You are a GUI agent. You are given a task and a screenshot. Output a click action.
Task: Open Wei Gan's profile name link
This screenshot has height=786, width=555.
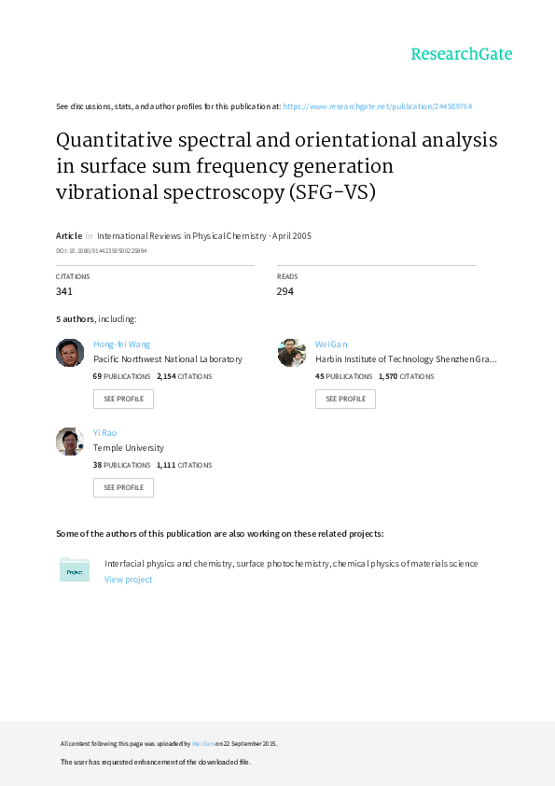tap(330, 344)
